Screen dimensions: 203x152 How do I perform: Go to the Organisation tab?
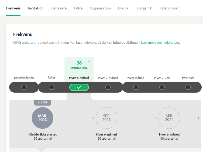point(100,8)
